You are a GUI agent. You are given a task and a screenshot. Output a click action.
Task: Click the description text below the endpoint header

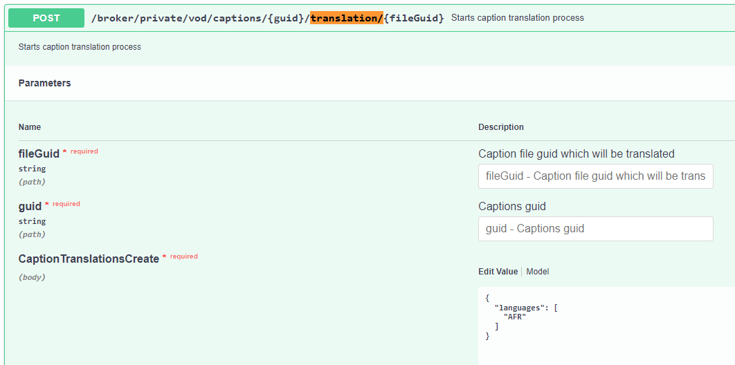click(80, 47)
